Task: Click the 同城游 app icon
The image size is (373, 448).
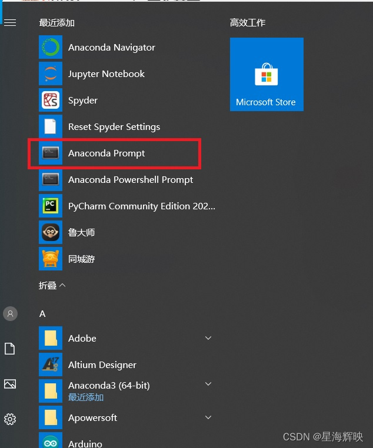Action: [51, 259]
